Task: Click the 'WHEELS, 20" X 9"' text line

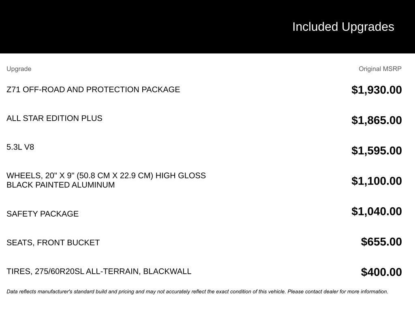Action: click(x=106, y=176)
